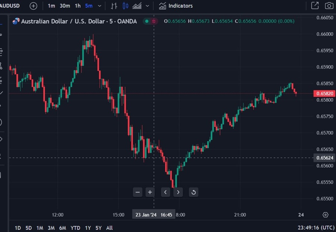Click the 23 Jan '24 16:45 time label
This screenshot has height=232, width=336.
pos(154,215)
